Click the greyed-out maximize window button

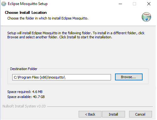tap(134, 4)
